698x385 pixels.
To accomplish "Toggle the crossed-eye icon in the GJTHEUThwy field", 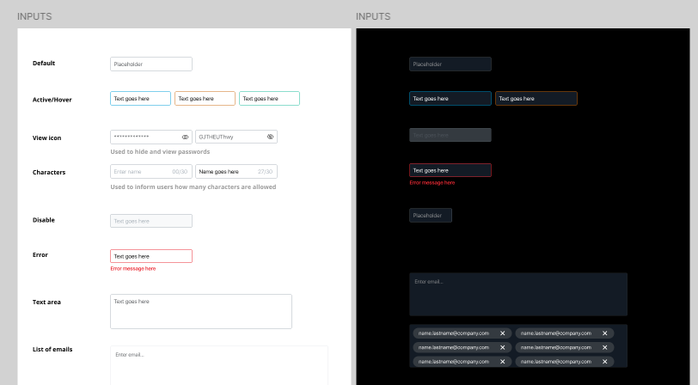I will 270,137.
